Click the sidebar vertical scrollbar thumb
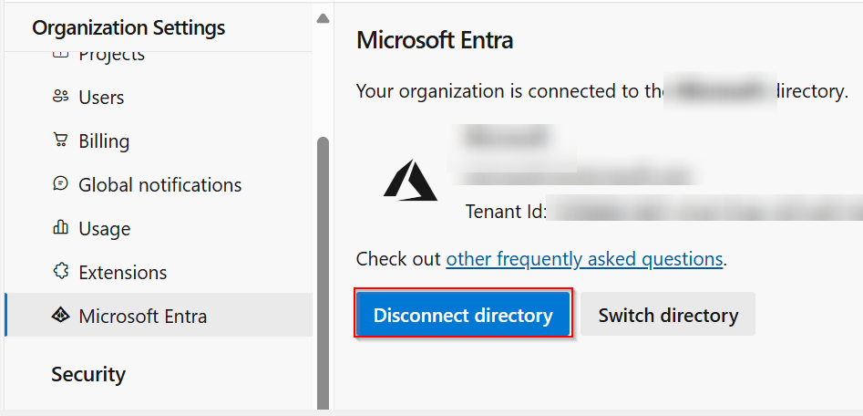The width and height of the screenshot is (863, 416). click(324, 273)
